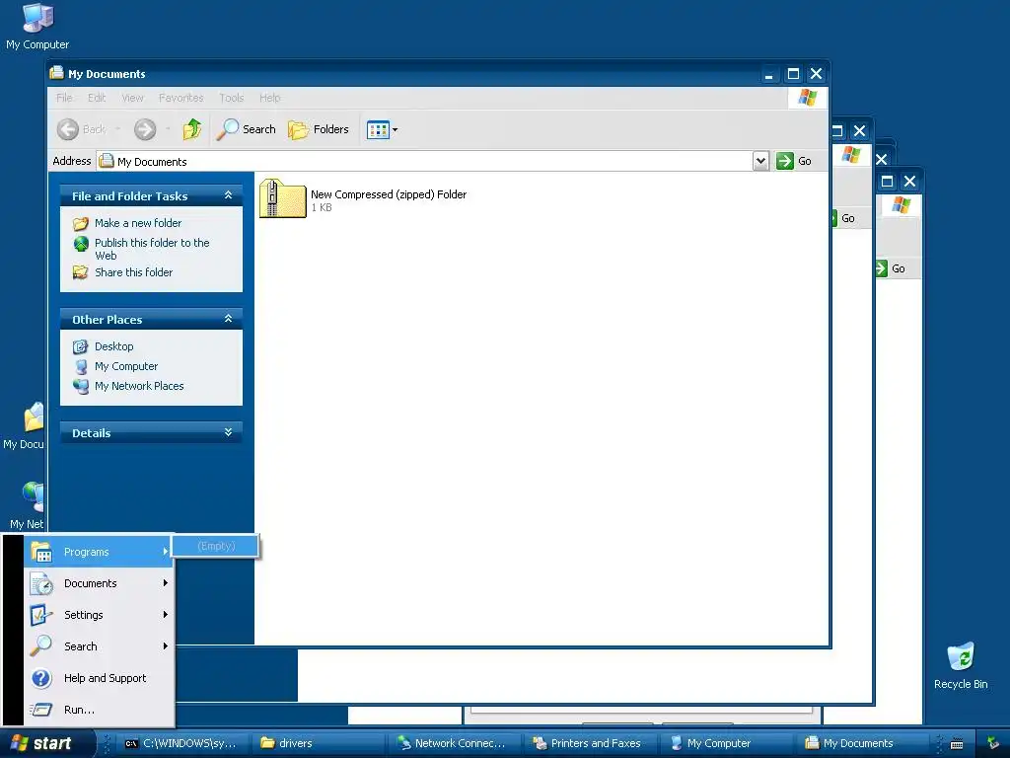Click the keyboard icon in system tray
The width and height of the screenshot is (1010, 758).
[x=957, y=744]
